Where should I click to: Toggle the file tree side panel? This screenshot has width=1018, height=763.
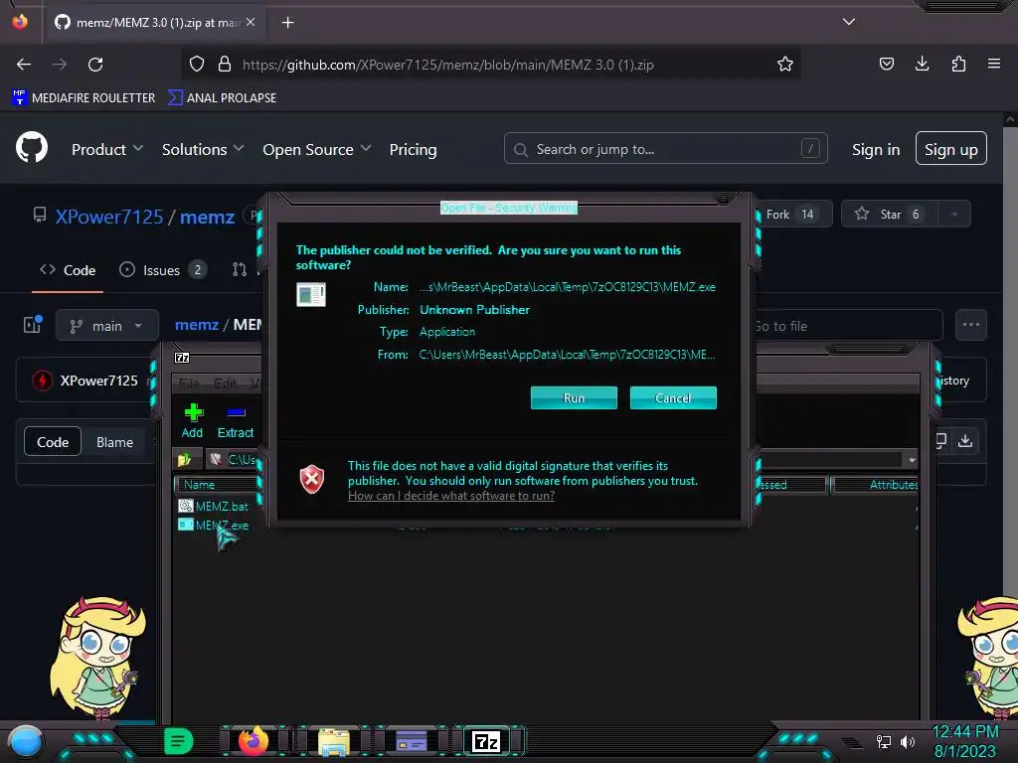33,325
